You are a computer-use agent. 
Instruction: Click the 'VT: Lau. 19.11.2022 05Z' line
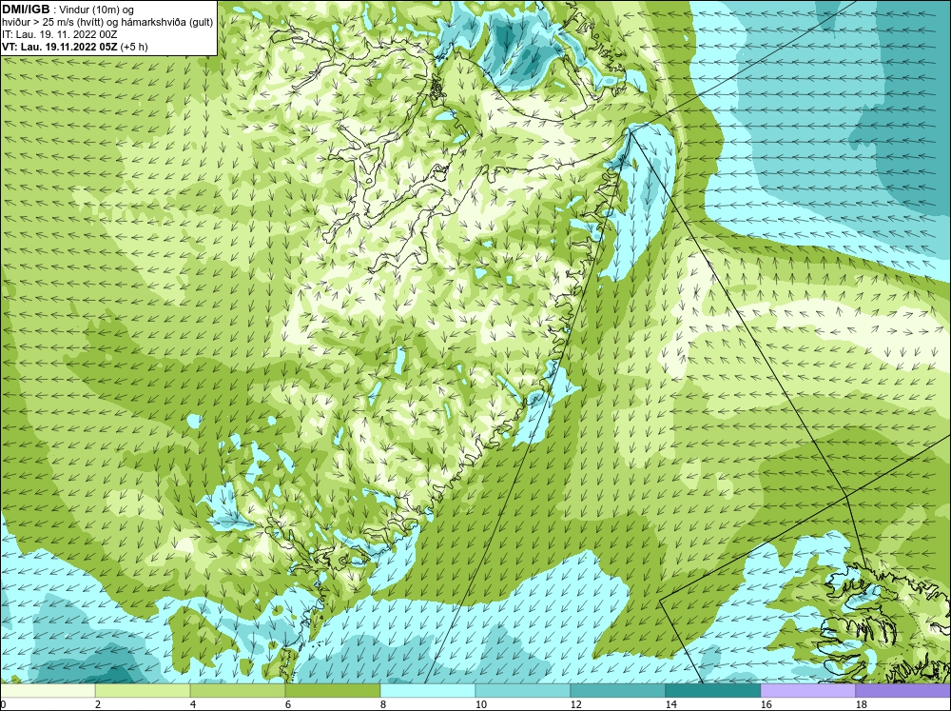click(x=75, y=47)
